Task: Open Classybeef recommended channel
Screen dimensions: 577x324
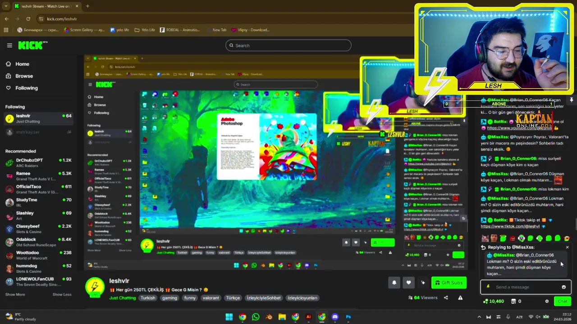Action: click(x=38, y=229)
